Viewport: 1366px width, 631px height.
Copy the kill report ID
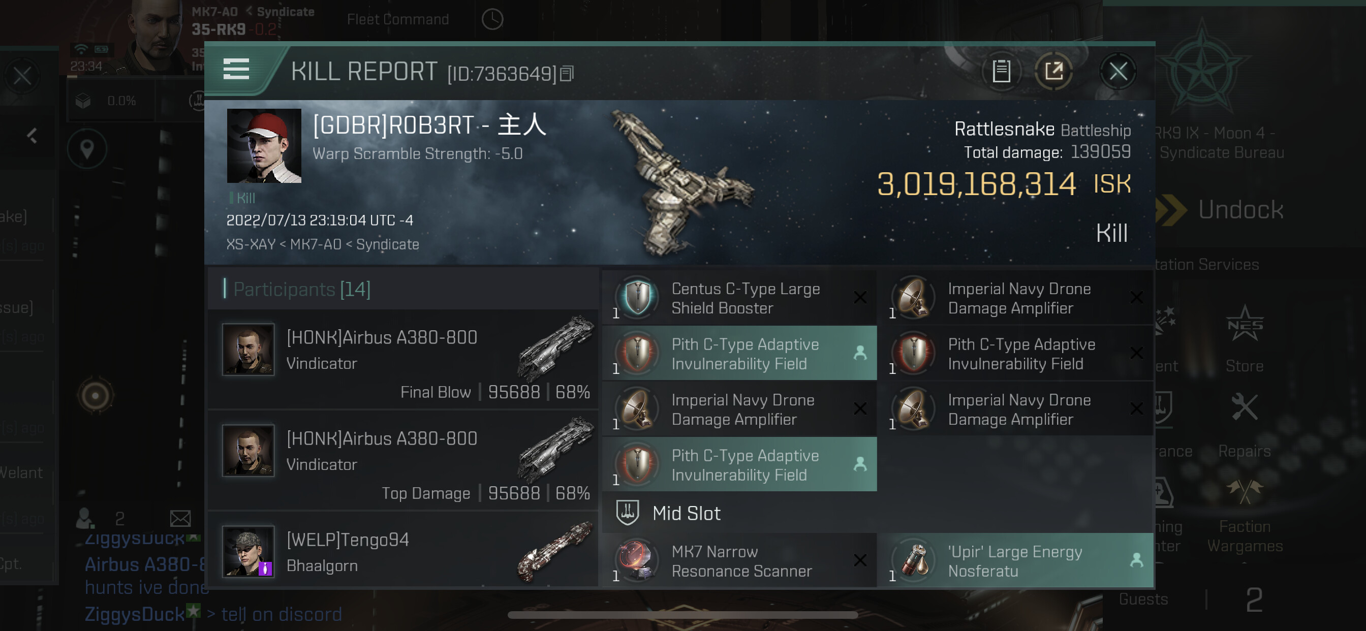[566, 74]
